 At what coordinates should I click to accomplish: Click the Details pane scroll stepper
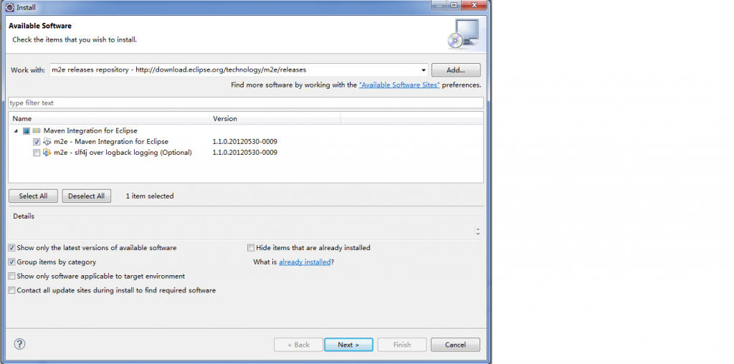pos(477,231)
